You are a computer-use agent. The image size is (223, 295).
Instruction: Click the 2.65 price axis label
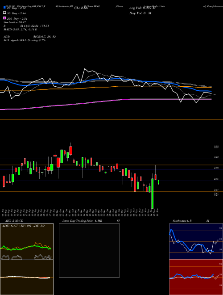[x=216, y=179]
